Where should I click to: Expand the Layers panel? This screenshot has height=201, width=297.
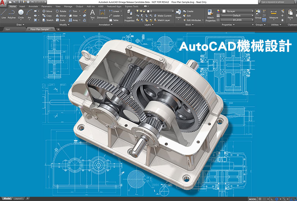tap(149, 25)
